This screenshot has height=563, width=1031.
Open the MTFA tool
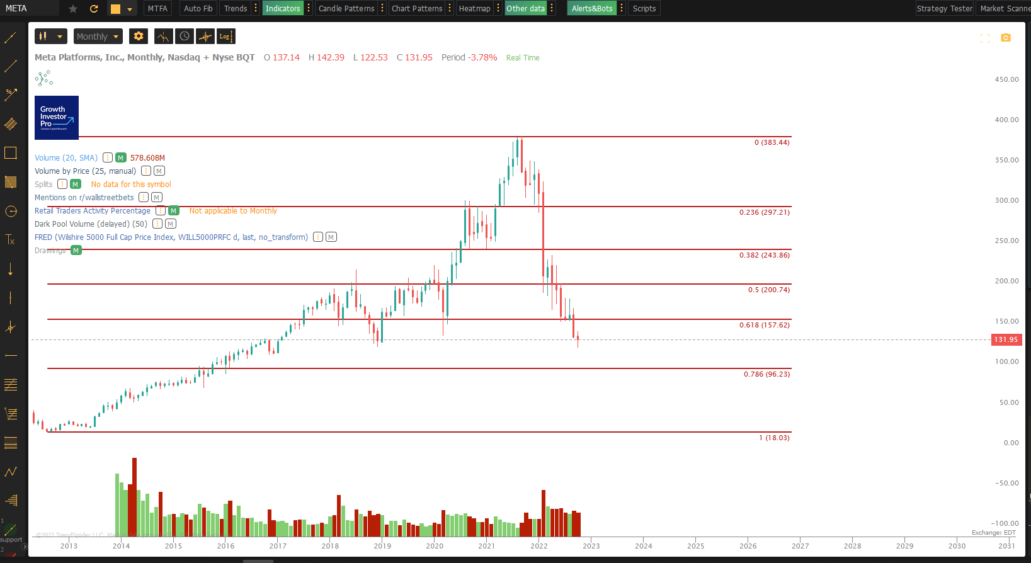point(157,8)
